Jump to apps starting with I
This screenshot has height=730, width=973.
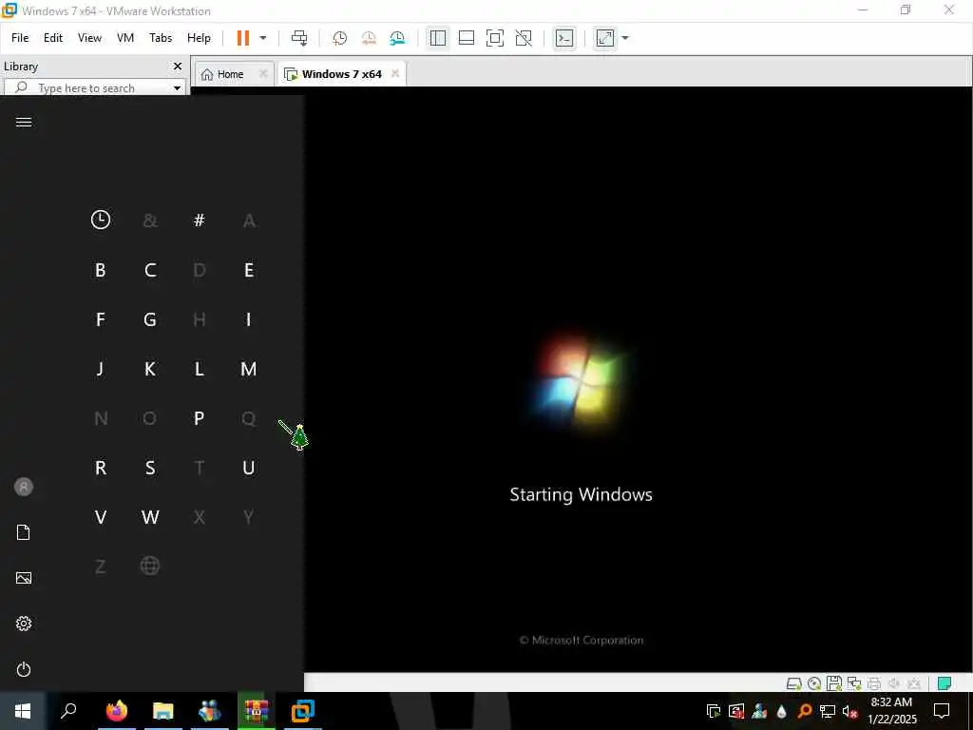249,319
